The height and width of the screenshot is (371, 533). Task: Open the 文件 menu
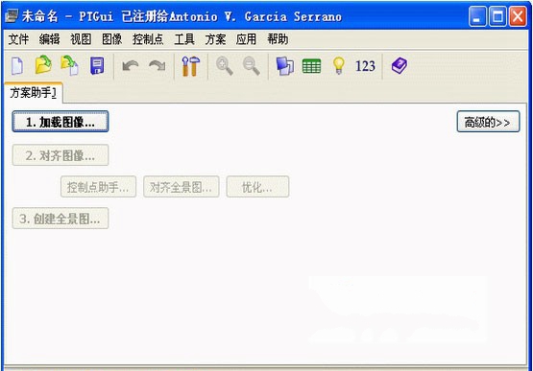18,39
